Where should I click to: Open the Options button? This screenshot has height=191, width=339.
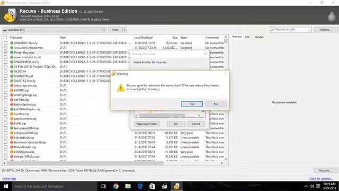[326, 30]
